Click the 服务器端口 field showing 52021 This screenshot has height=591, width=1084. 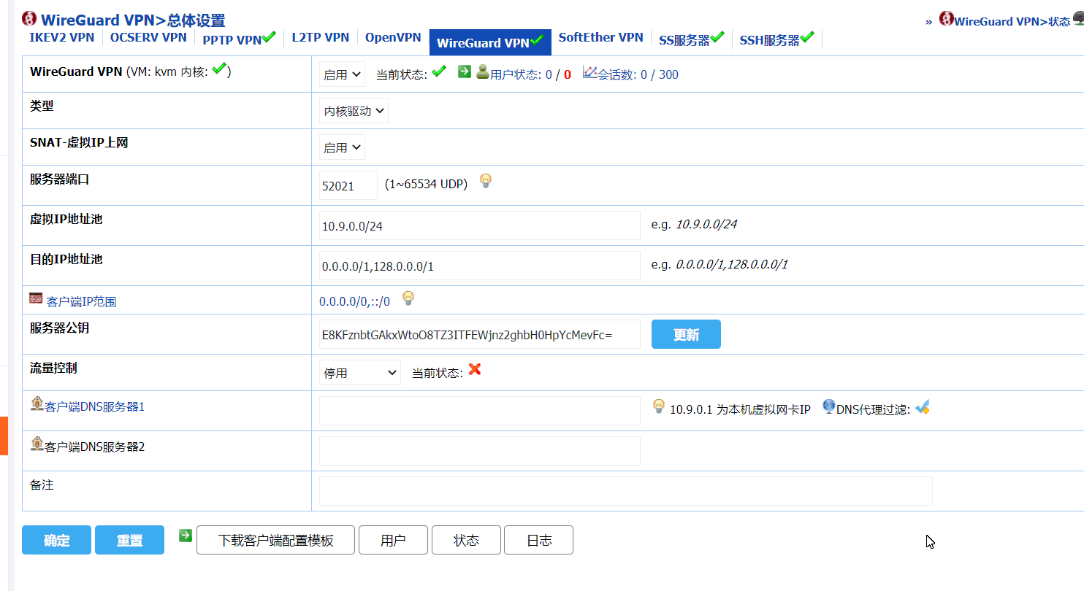click(x=348, y=185)
